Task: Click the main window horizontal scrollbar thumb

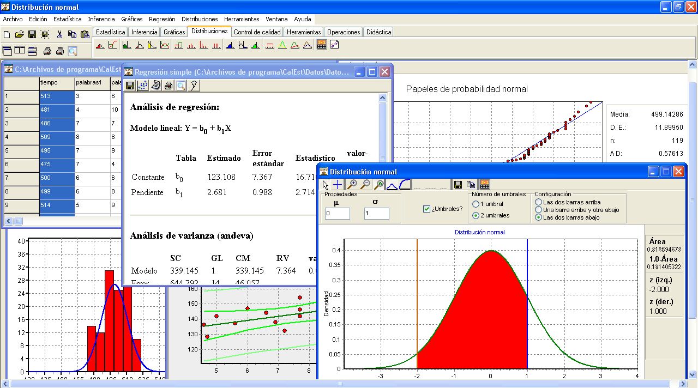Action: [x=340, y=384]
